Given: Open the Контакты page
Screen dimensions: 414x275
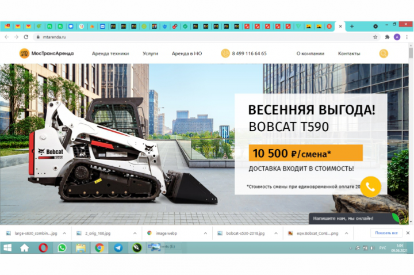Looking at the screenshot, I should 349,54.
